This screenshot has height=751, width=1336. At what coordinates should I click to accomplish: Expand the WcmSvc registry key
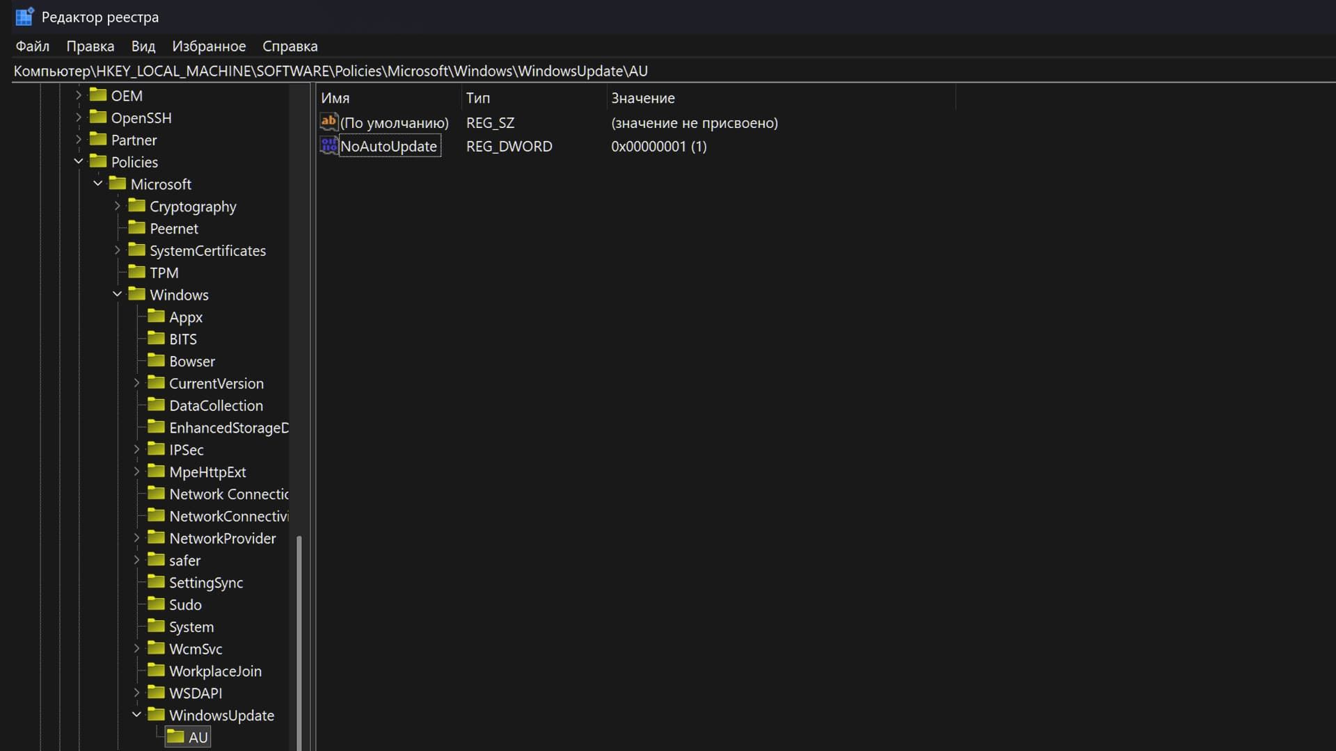click(x=137, y=649)
